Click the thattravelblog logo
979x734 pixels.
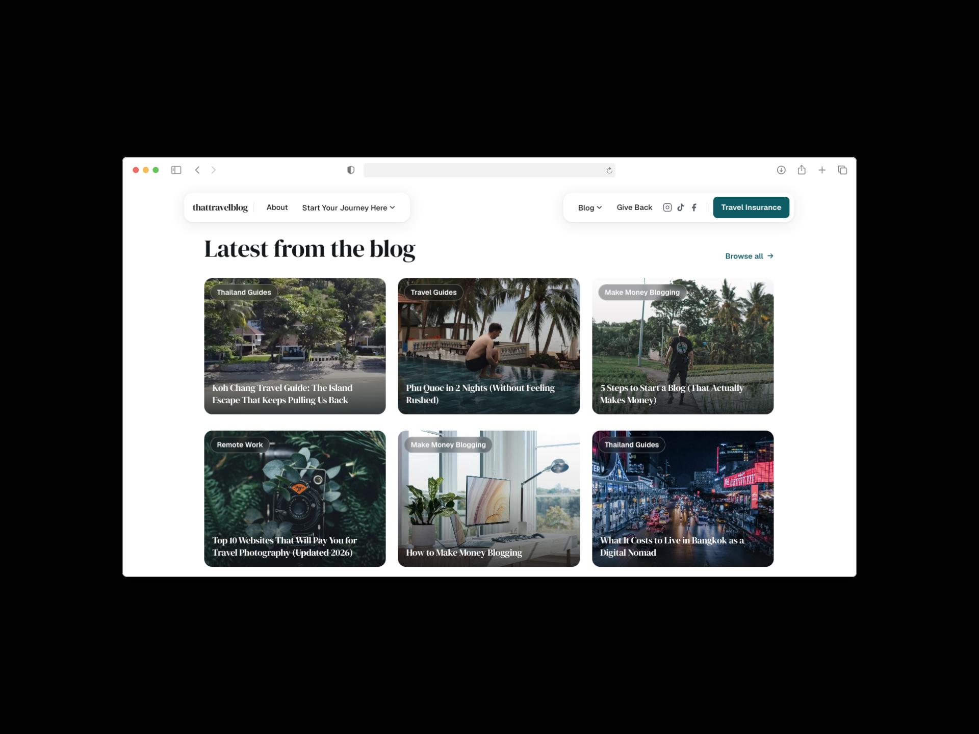(220, 207)
